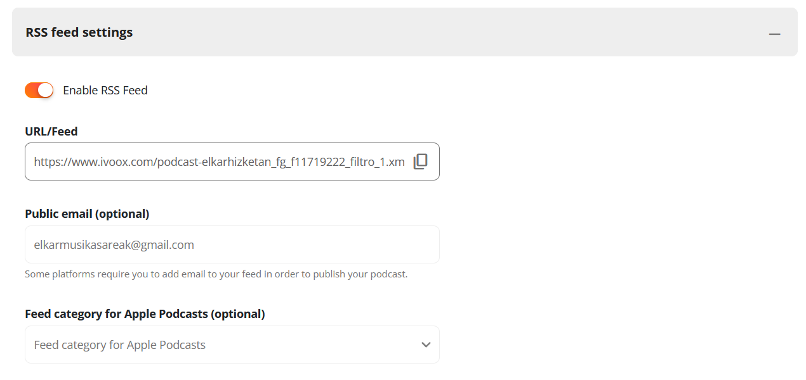Click the orange toggle knob
Viewport: 806px width, 380px height.
(45, 90)
